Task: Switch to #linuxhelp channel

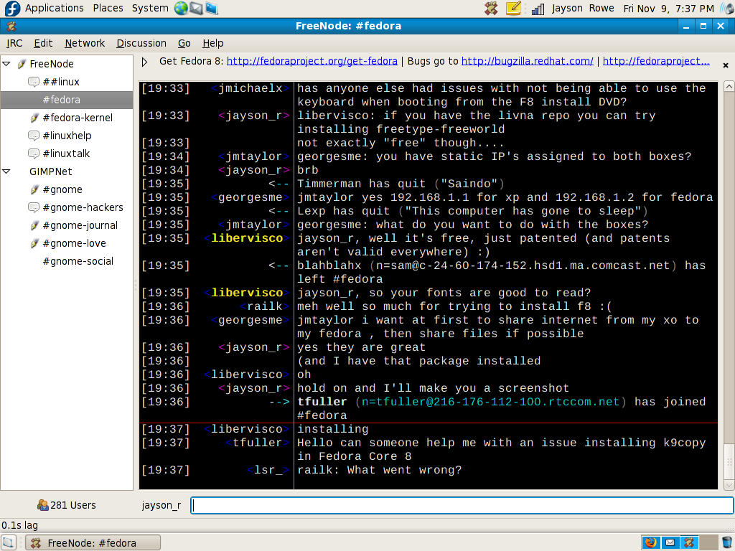Action: (x=67, y=136)
